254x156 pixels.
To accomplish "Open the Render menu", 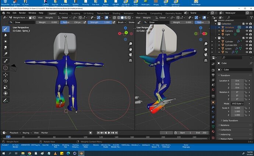I will (22, 13).
